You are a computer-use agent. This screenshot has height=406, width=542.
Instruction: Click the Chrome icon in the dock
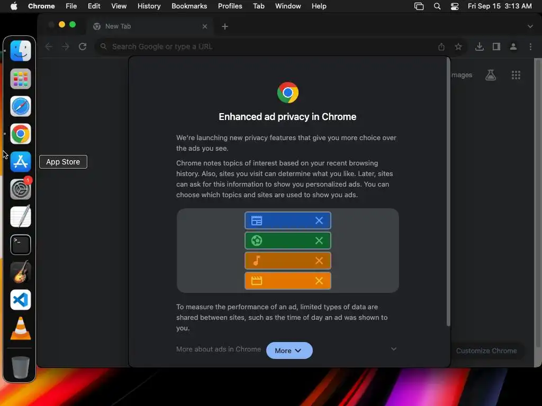(21, 134)
